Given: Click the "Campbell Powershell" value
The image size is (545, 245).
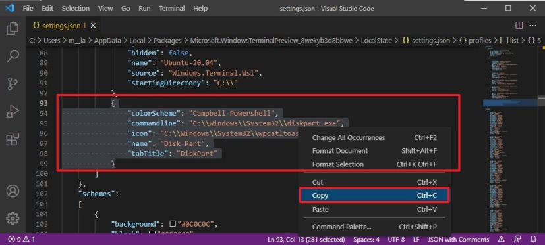Looking at the screenshot, I should coord(232,114).
